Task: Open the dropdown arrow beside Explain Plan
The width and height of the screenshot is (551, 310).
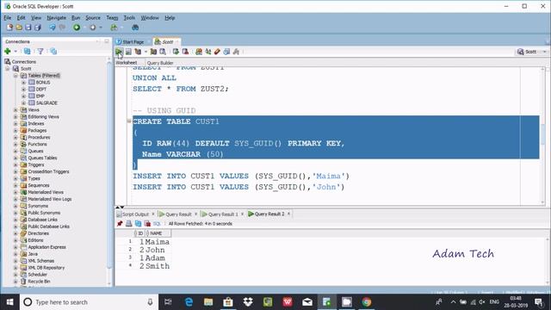Action: click(145, 52)
